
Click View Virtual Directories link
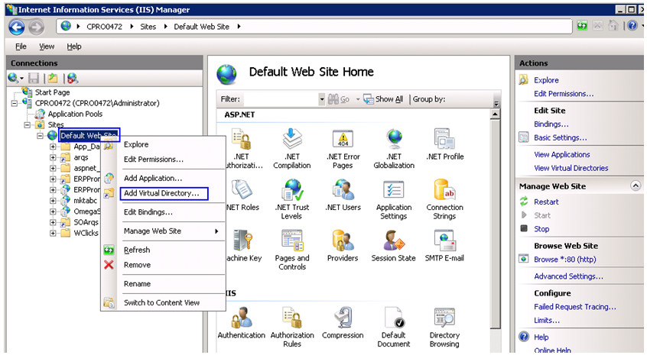point(571,168)
